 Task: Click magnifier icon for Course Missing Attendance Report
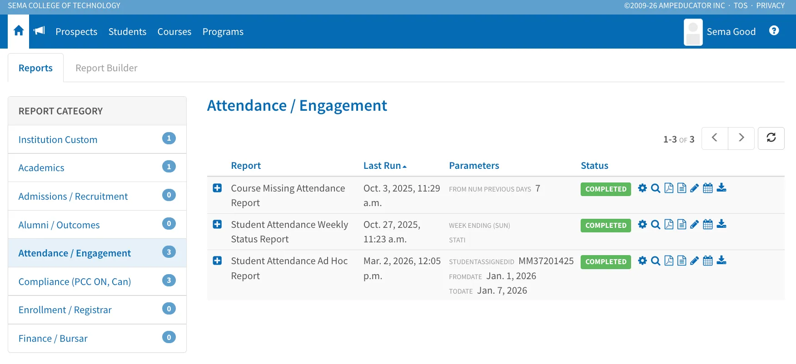[x=655, y=188]
